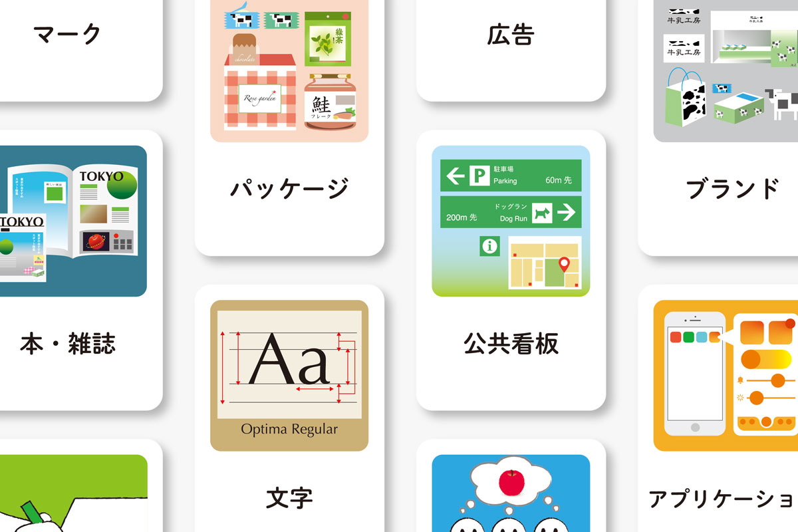The width and height of the screenshot is (798, 532).
Task: Open the 公共看板 card label
Action: [511, 343]
